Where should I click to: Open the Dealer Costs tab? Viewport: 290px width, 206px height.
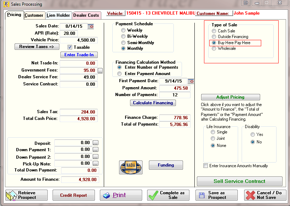86,15
